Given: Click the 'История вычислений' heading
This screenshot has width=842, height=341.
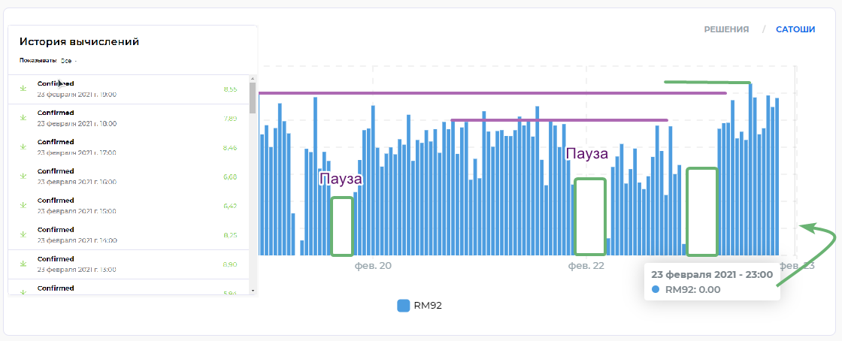Looking at the screenshot, I should 80,42.
